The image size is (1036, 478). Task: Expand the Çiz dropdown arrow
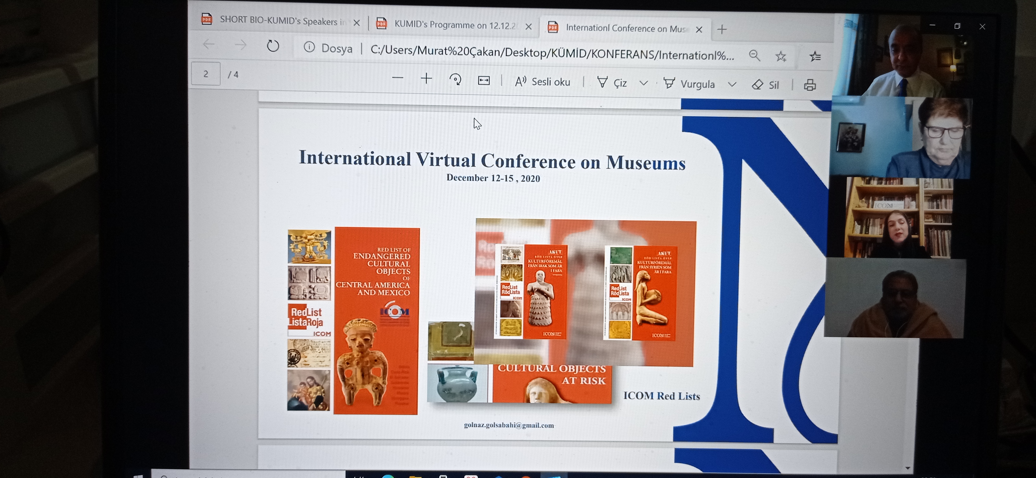click(x=644, y=83)
